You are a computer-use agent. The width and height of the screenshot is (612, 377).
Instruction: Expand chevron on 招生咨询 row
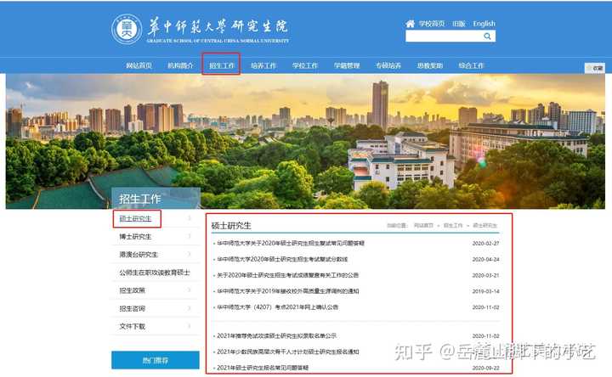point(190,308)
